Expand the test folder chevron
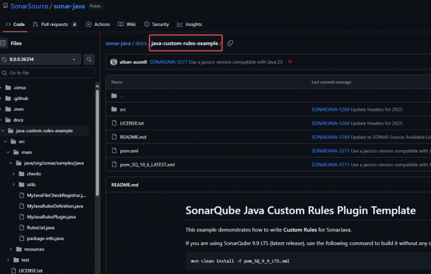Image resolution: width=431 pixels, height=274 pixels. [8, 259]
